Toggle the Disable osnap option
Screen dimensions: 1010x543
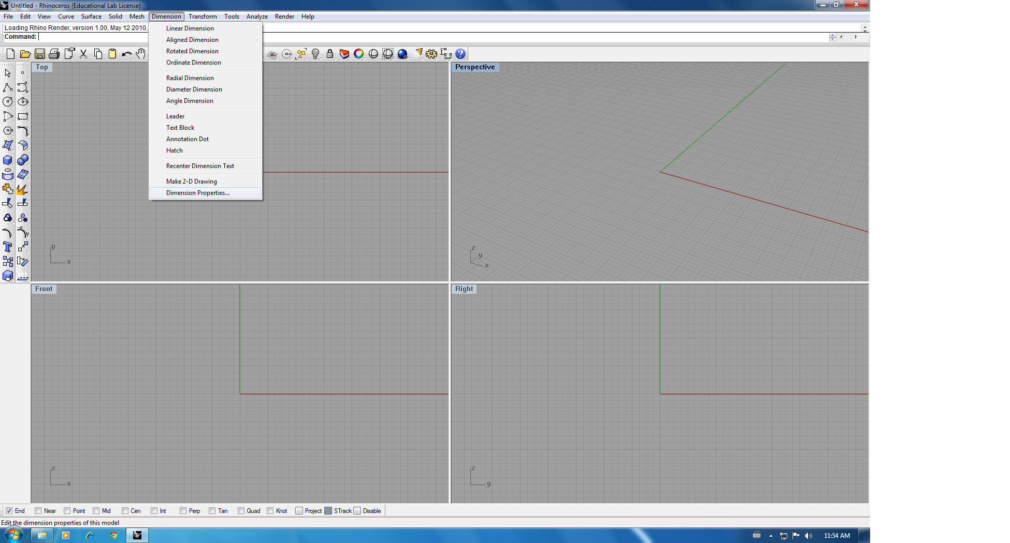click(x=357, y=511)
